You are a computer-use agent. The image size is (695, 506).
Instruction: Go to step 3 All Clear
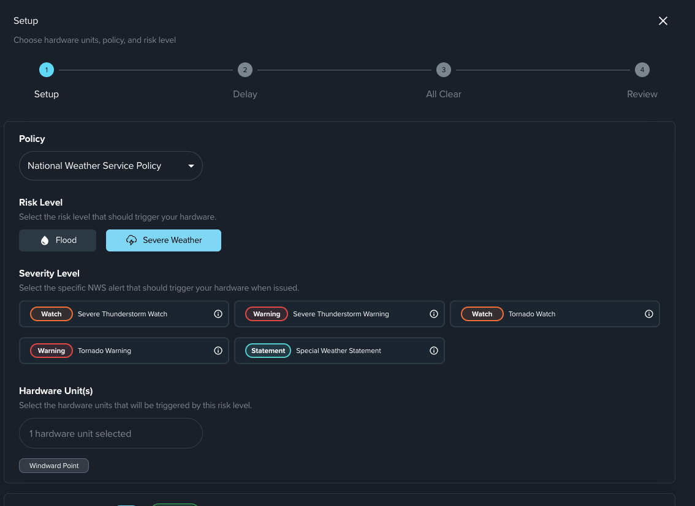[x=444, y=70]
